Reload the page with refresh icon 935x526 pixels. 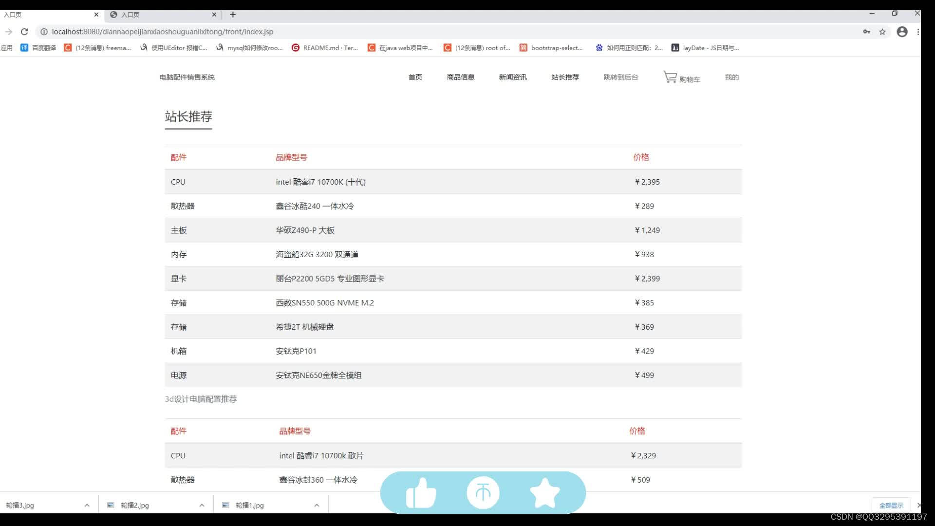click(x=24, y=32)
